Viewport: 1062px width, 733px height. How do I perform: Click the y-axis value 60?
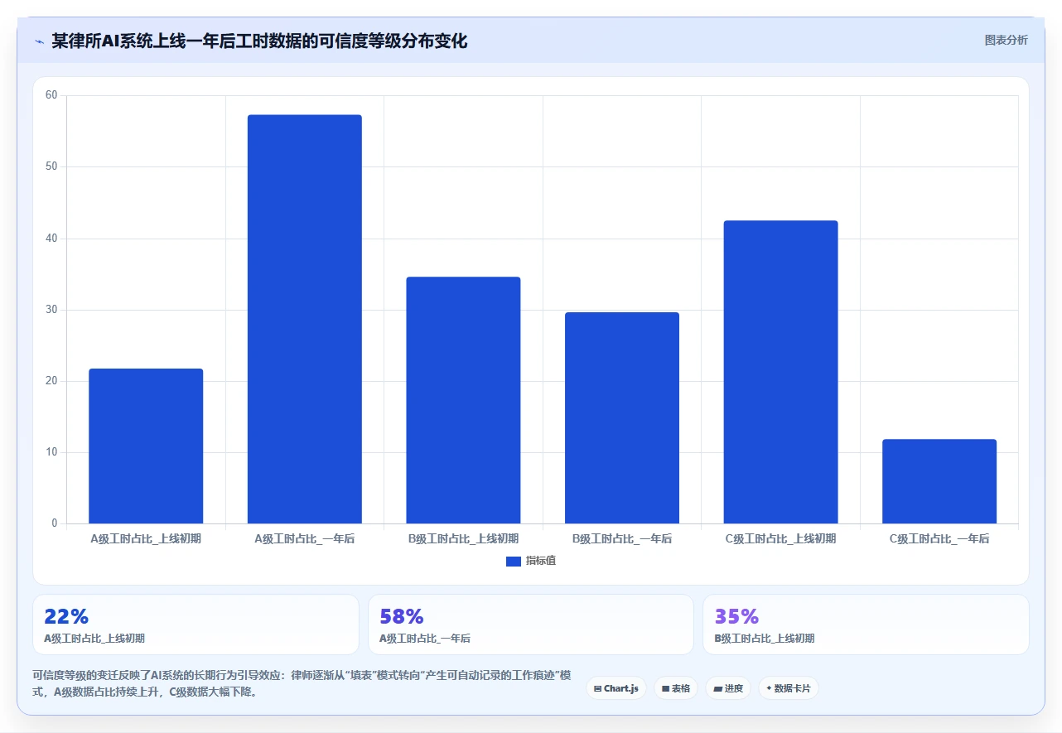click(x=51, y=95)
